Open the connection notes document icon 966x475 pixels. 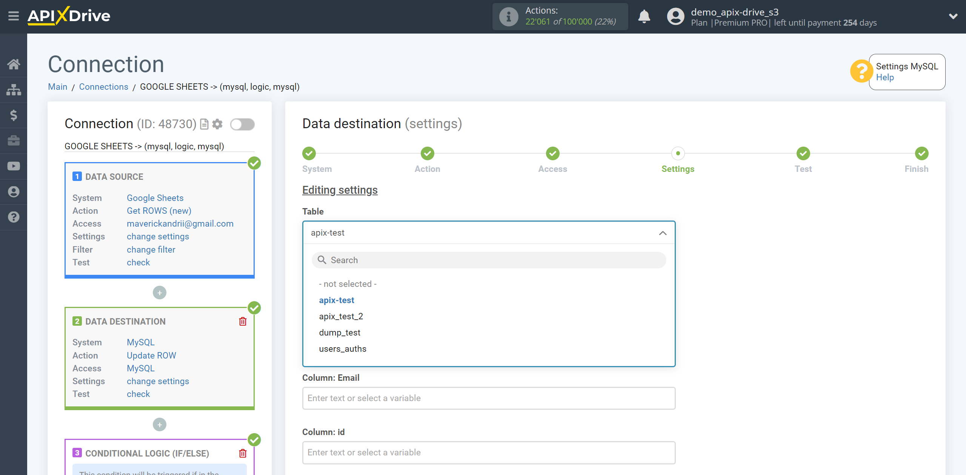click(x=204, y=124)
